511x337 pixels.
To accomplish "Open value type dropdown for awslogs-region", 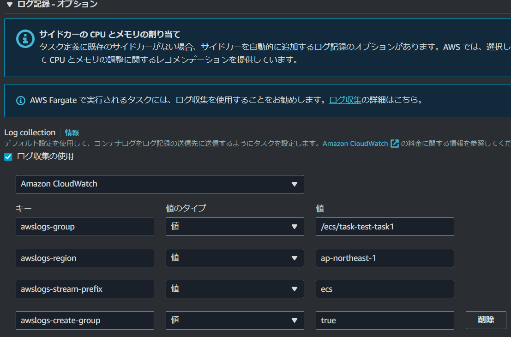I will coord(234,258).
